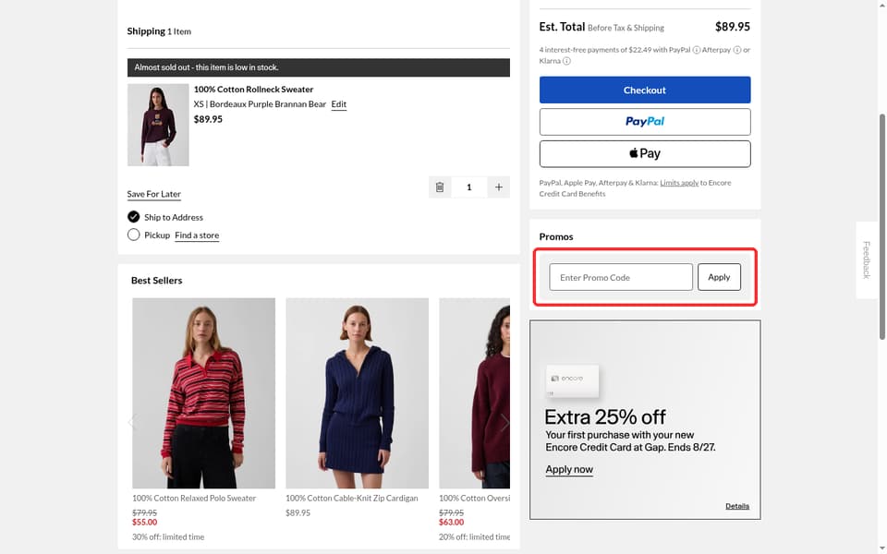Pay with the Apple Pay button
The width and height of the screenshot is (887, 554).
pyautogui.click(x=645, y=154)
